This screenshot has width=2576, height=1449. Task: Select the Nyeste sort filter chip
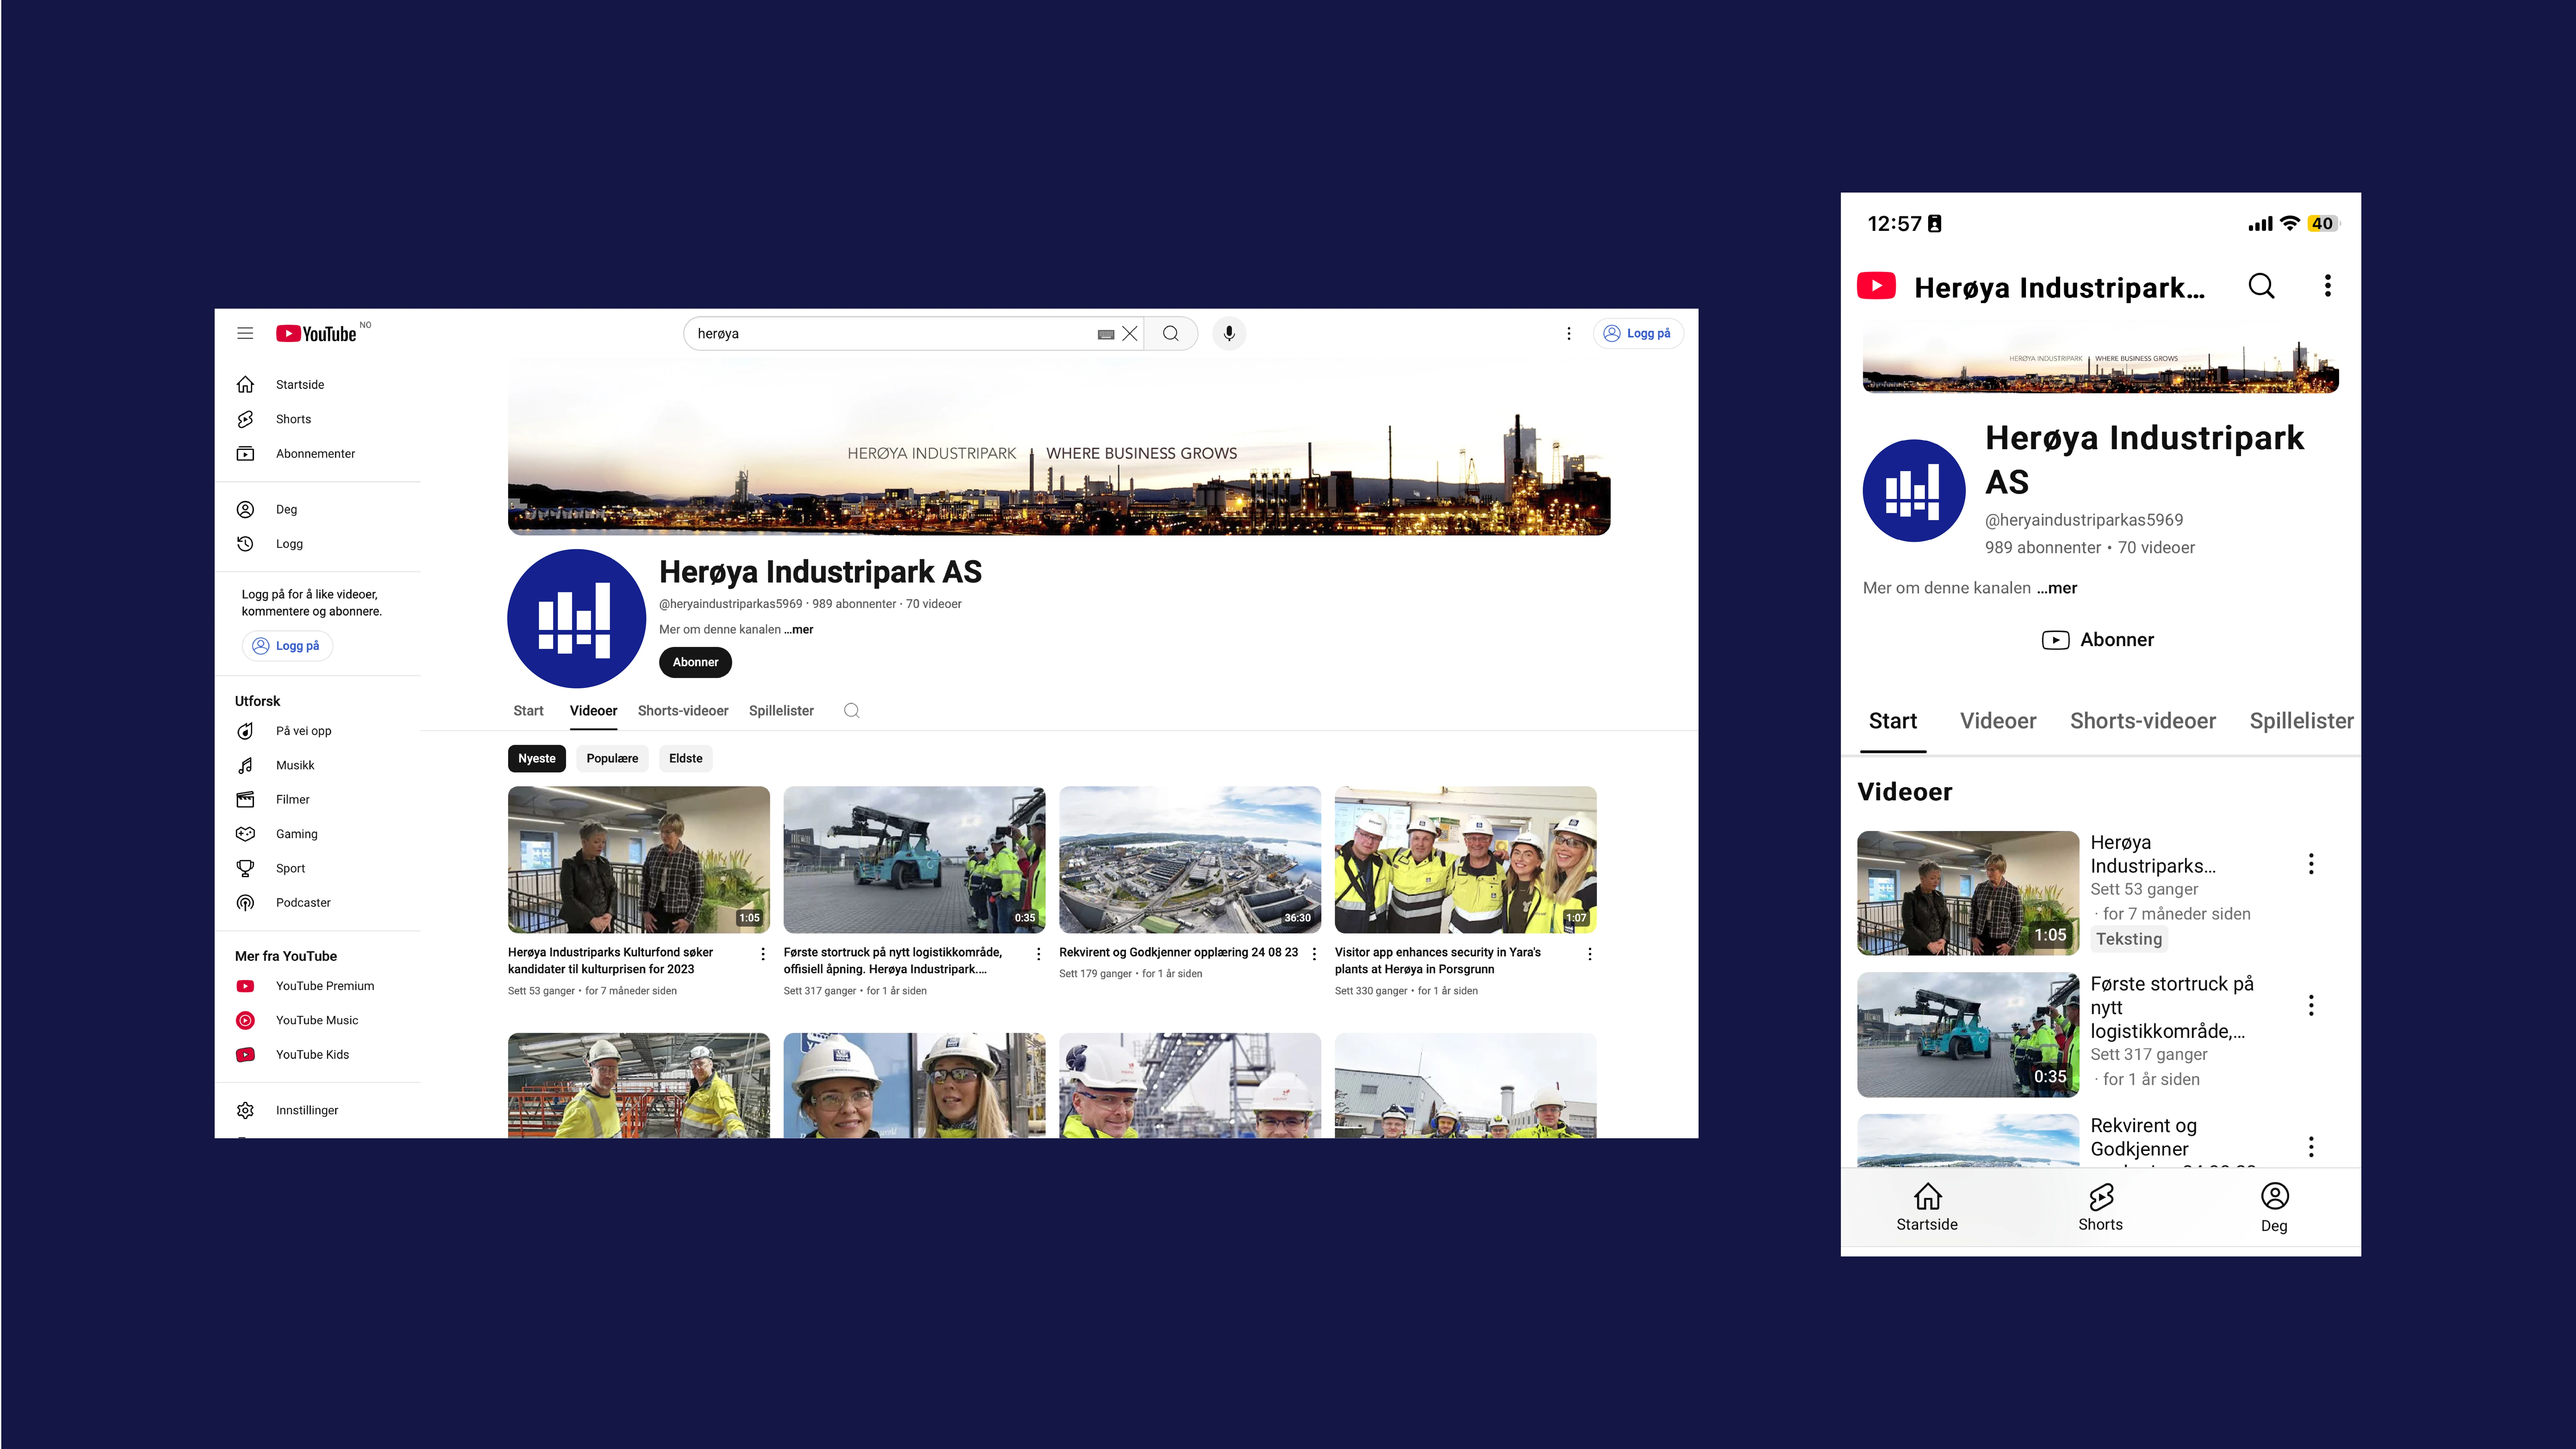click(537, 758)
